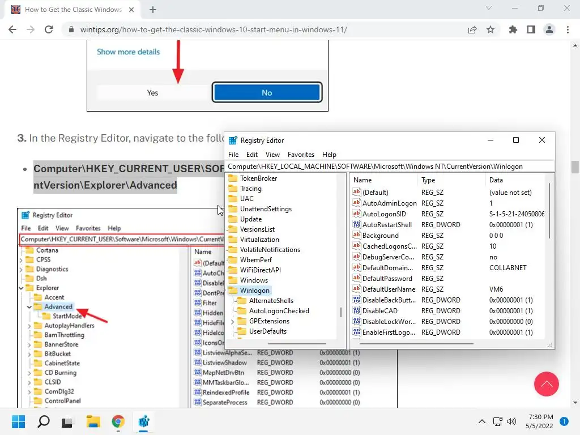Screen dimensions: 580x435
Task: Click the Registry Editor address path bar
Action: coord(390,167)
